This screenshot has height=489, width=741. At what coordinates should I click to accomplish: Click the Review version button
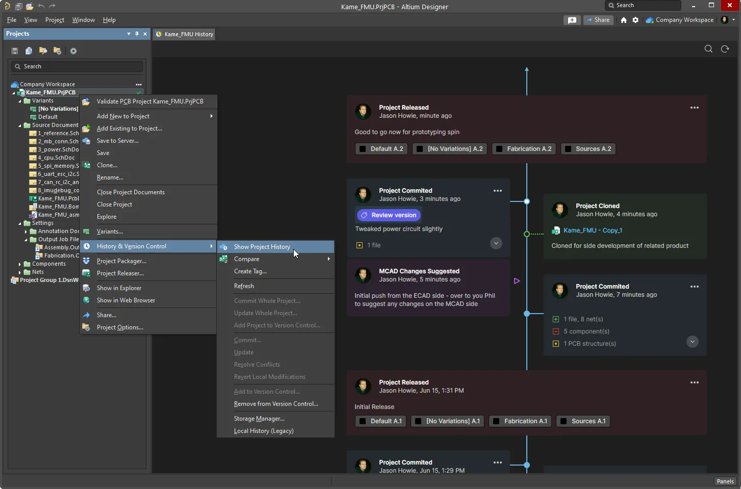[x=389, y=215]
